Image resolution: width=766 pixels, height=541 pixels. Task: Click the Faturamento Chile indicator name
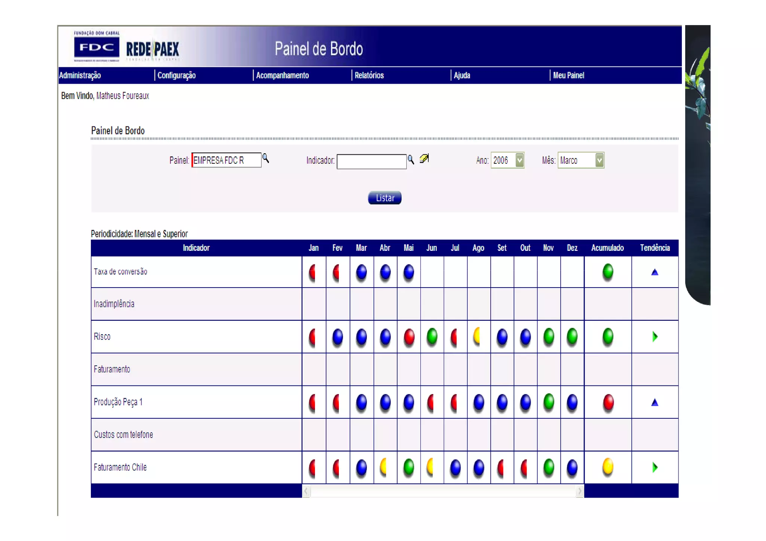pyautogui.click(x=120, y=467)
